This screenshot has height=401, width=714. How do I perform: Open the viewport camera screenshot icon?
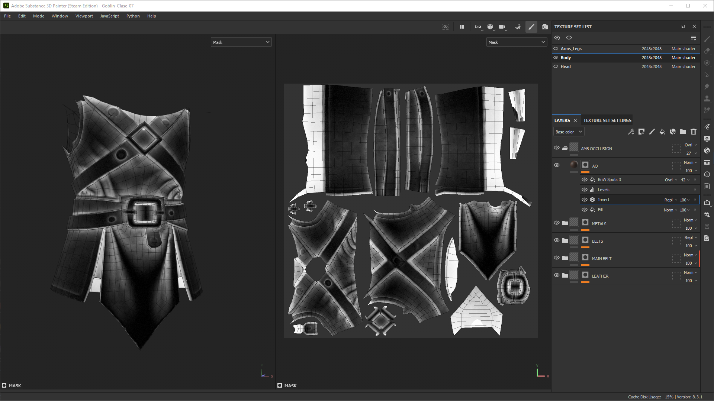(x=545, y=27)
